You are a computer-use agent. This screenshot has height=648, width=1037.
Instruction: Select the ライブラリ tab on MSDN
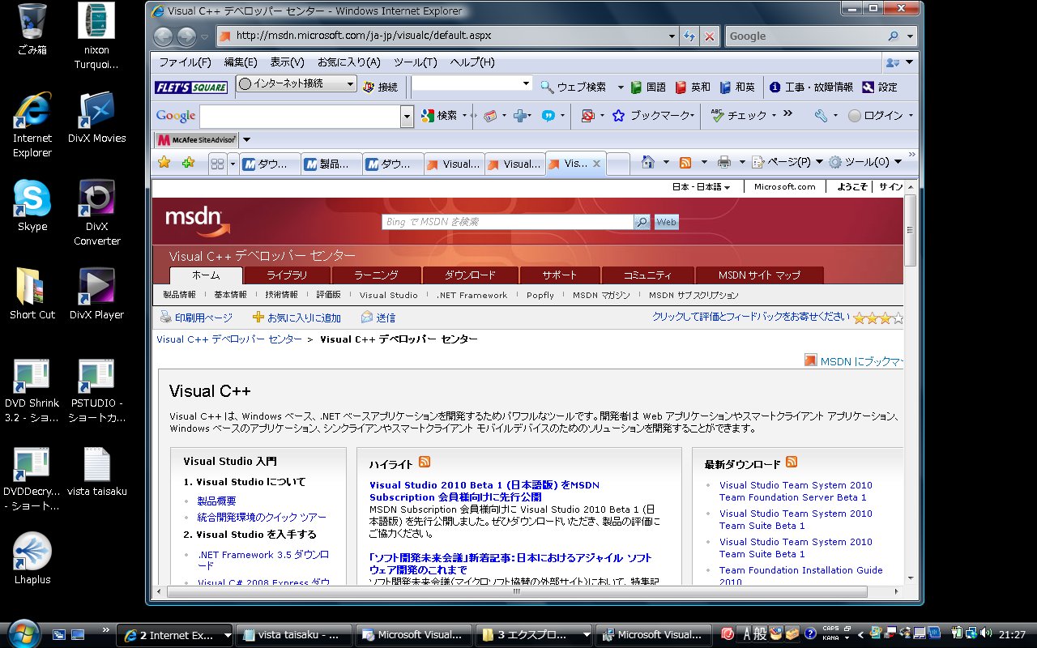click(287, 275)
